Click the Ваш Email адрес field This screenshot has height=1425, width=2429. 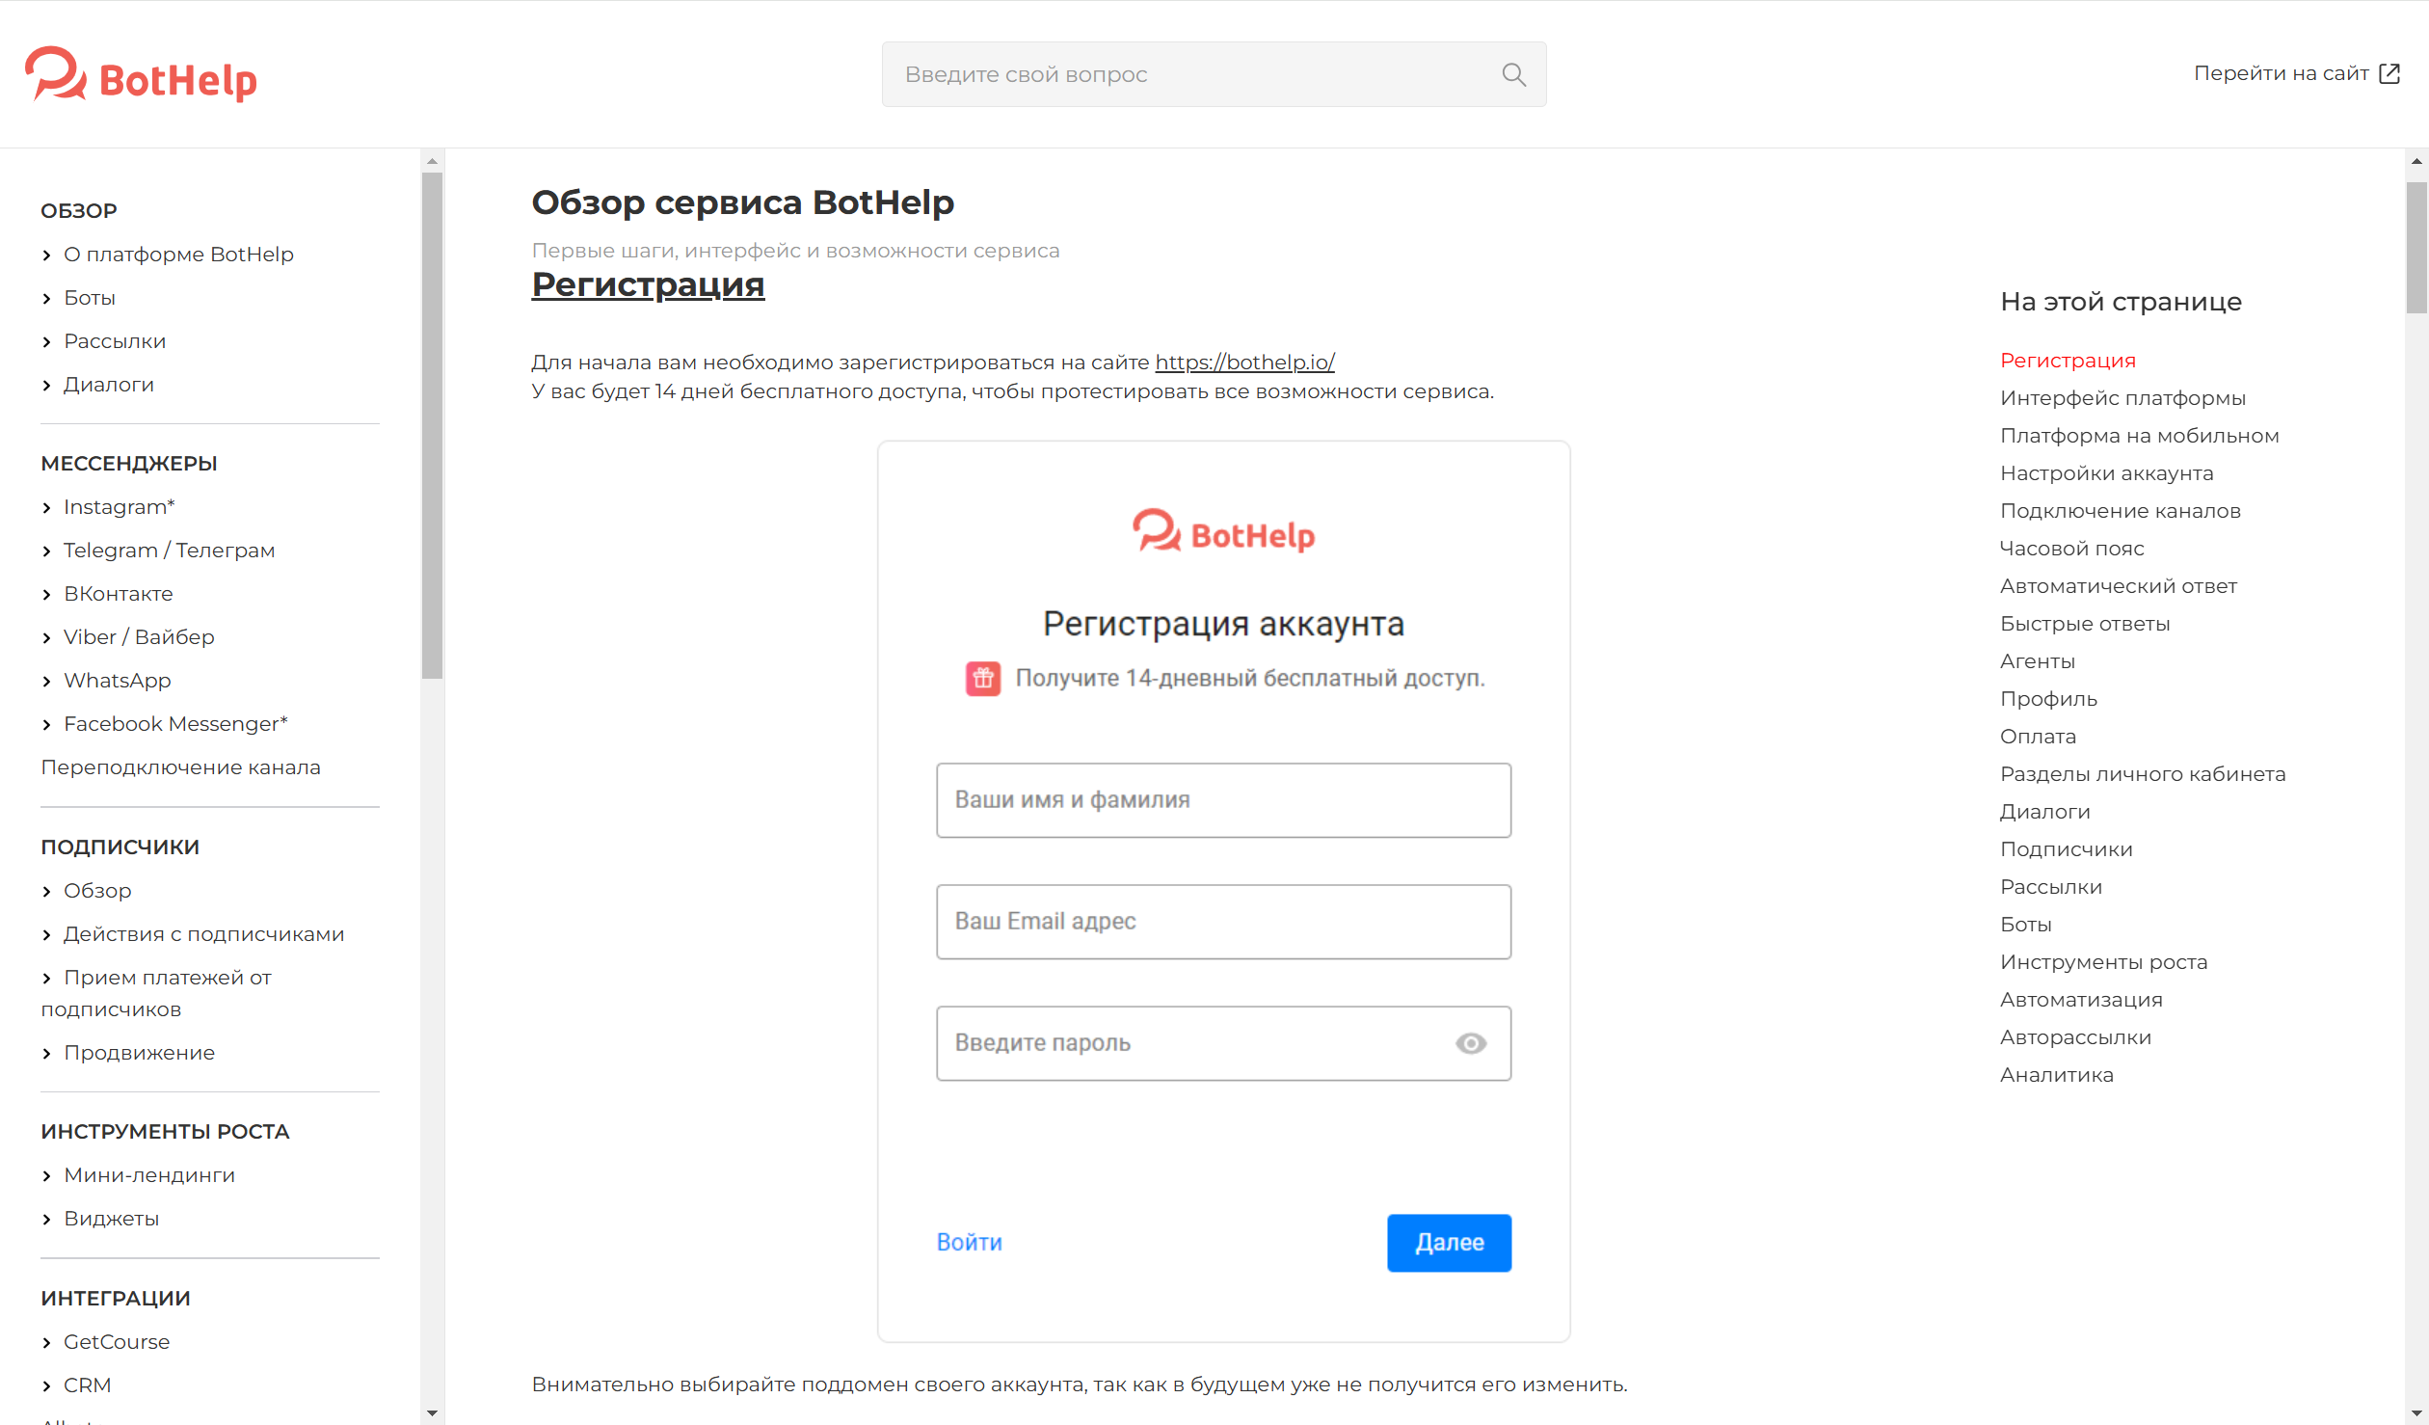1223,922
